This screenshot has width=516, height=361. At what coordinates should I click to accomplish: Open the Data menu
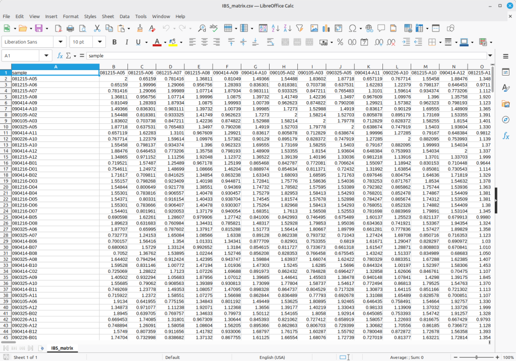[x=124, y=16]
